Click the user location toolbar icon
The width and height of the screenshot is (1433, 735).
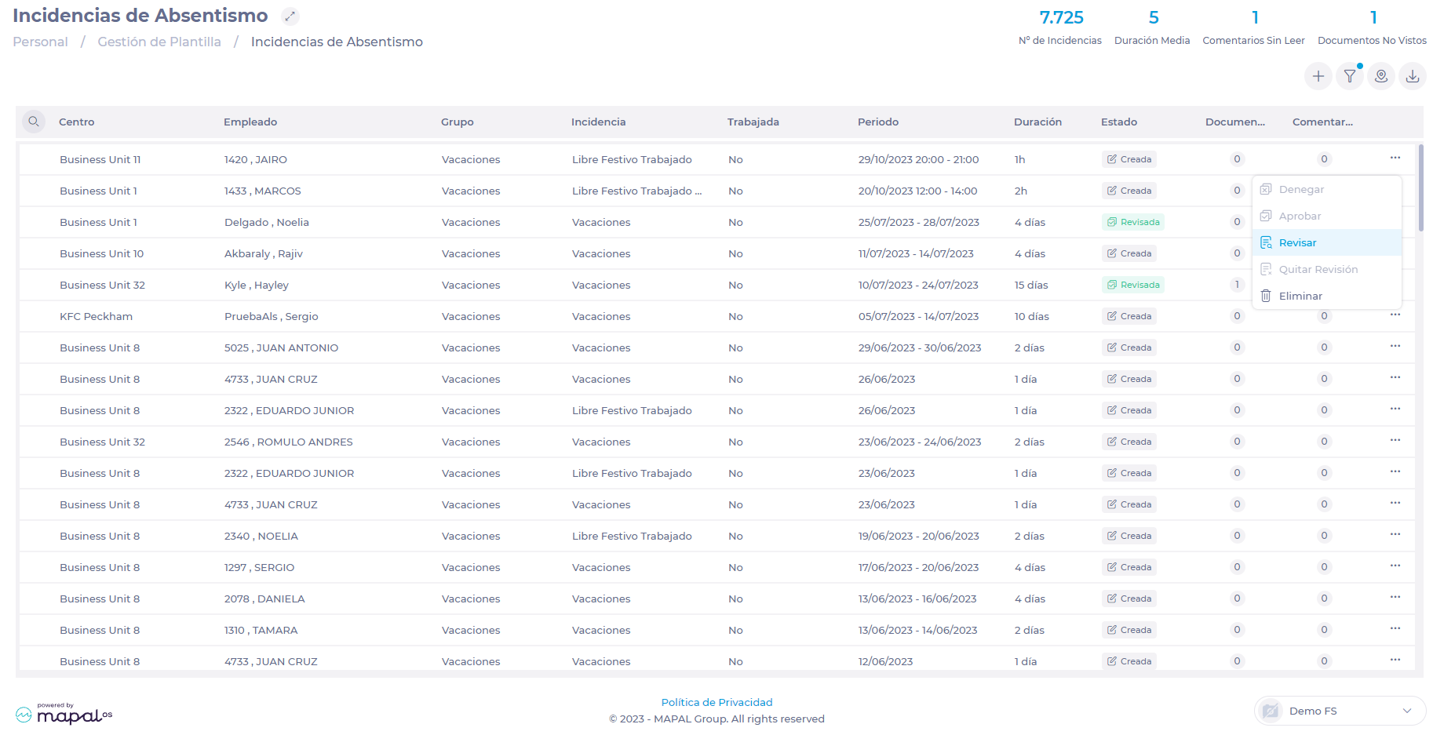coord(1381,76)
